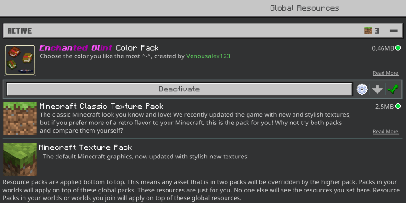Click the grass block pack count icon
Viewport: 406px width, 203px height.
368,31
